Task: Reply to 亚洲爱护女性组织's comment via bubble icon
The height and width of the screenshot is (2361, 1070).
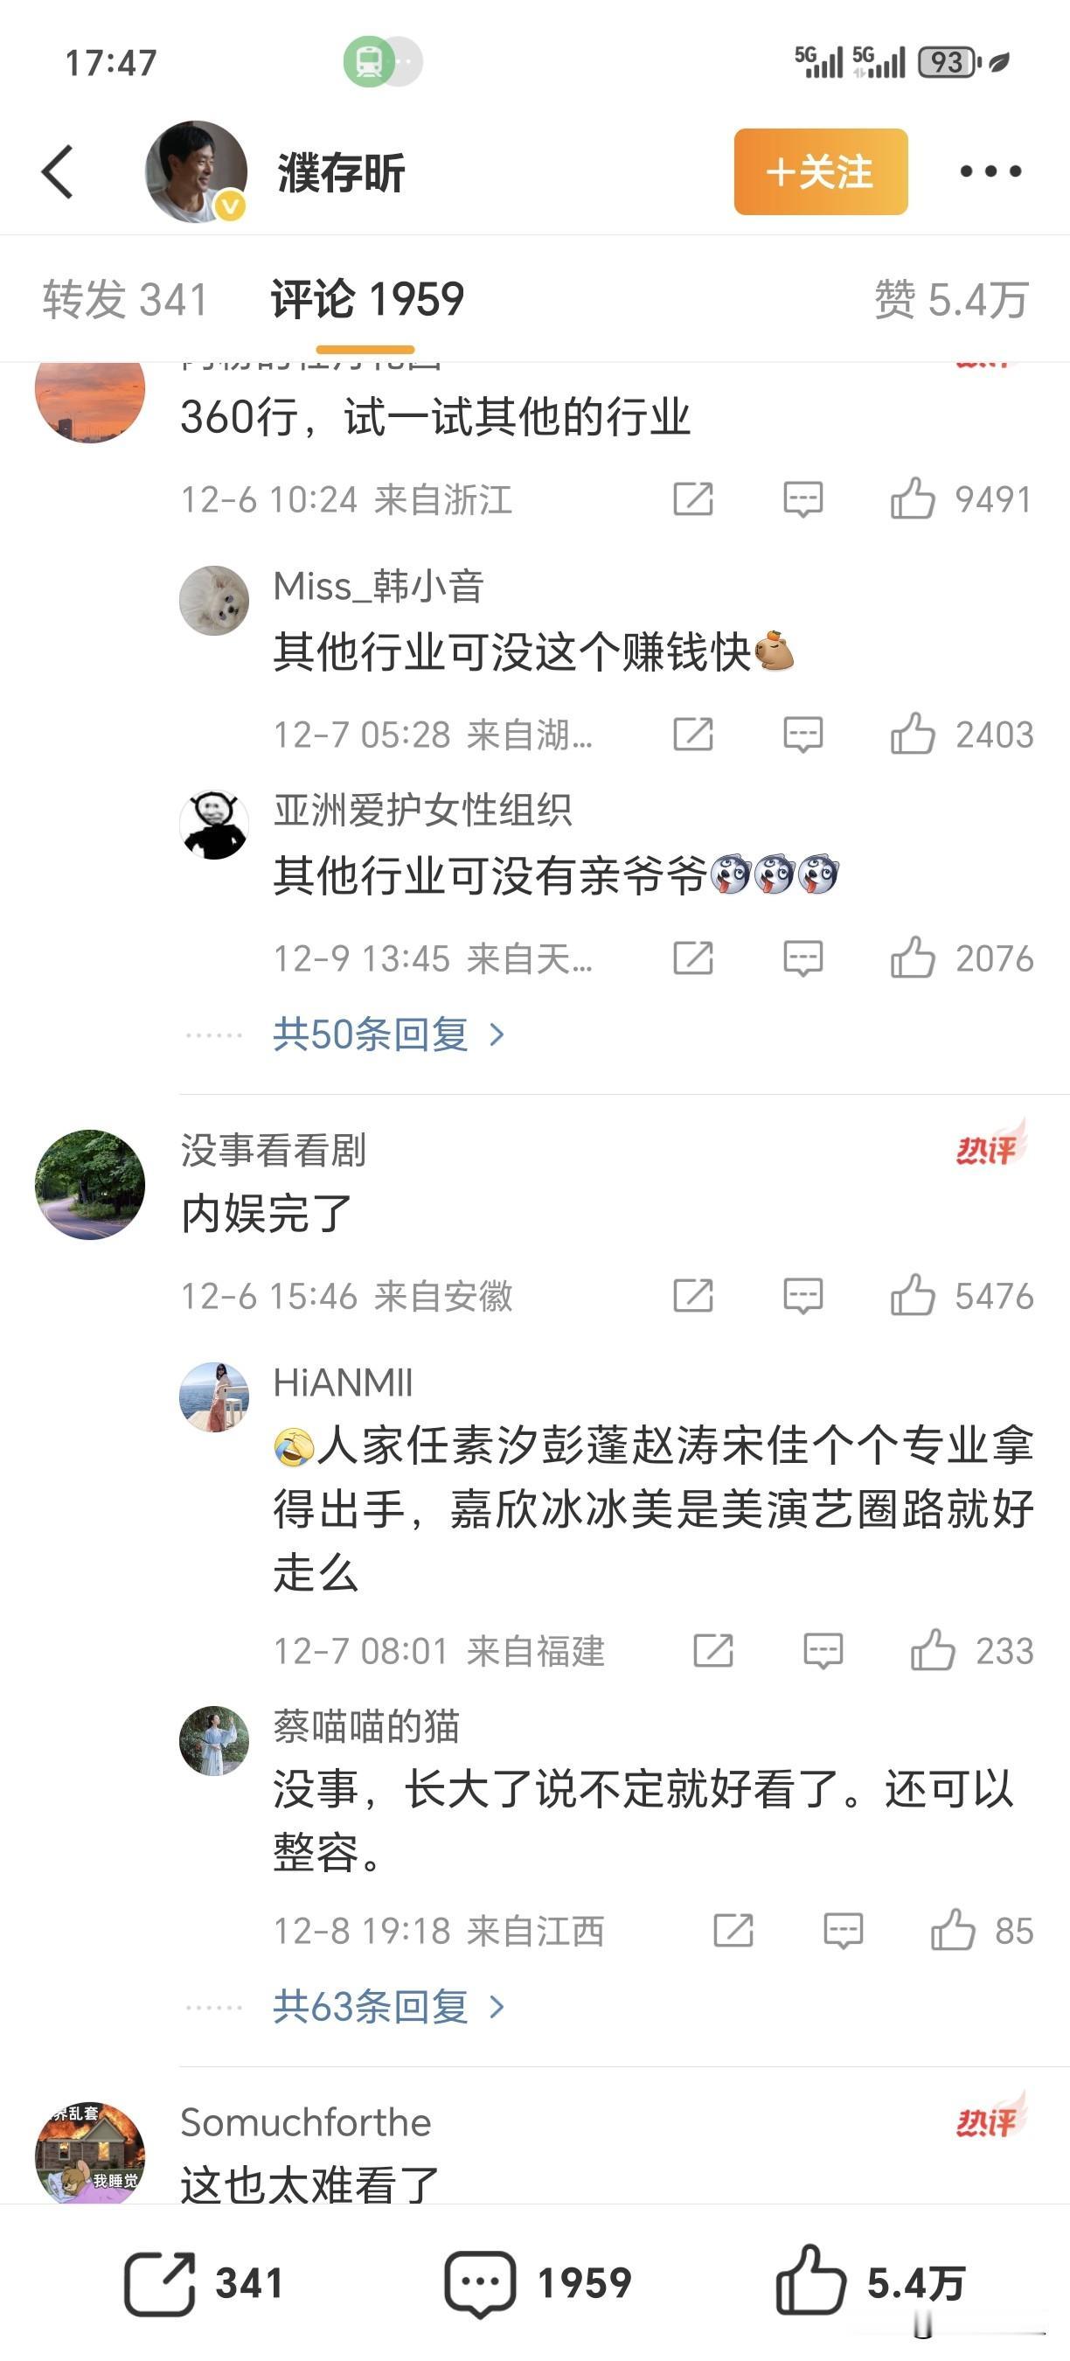Action: point(803,958)
